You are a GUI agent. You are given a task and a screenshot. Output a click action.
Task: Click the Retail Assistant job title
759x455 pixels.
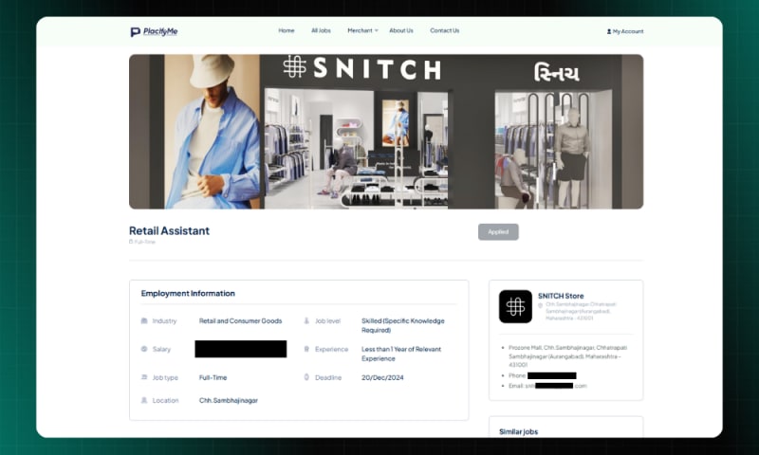[169, 230]
